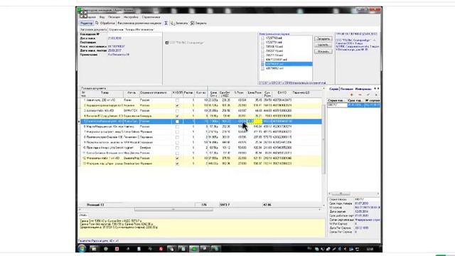
Task: Click the gray cancel X icon in right panel
Action: (x=376, y=95)
